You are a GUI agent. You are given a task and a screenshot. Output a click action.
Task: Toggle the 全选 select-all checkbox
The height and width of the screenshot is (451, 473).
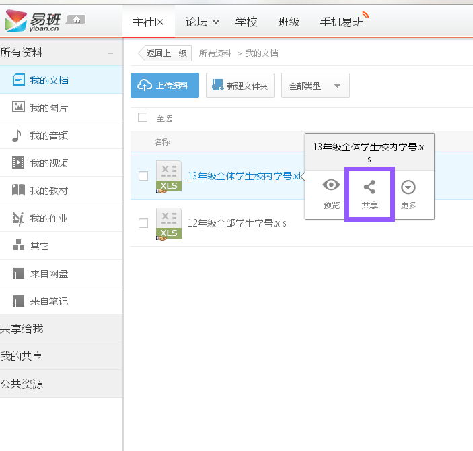[143, 117]
